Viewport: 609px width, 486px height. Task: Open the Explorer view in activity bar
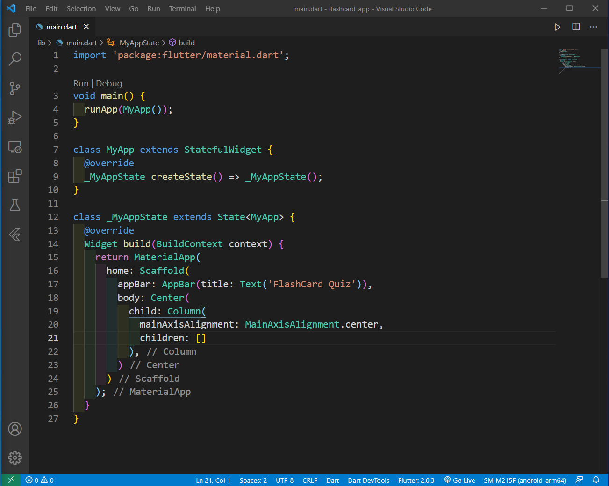click(15, 30)
